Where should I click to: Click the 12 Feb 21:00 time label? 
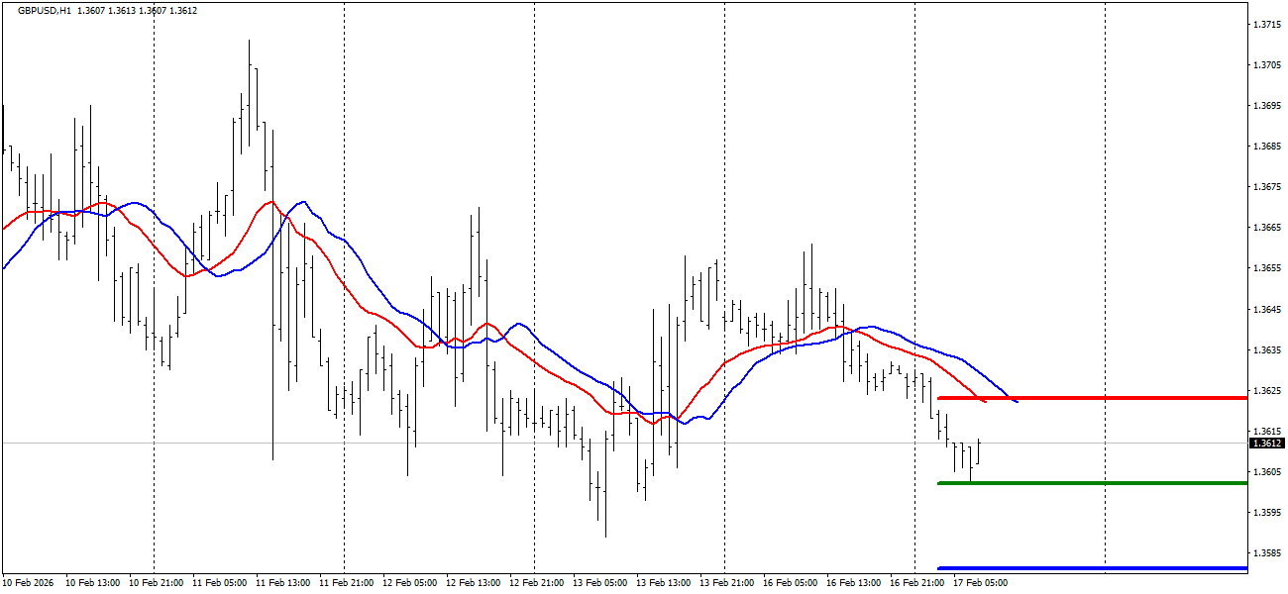[536, 583]
